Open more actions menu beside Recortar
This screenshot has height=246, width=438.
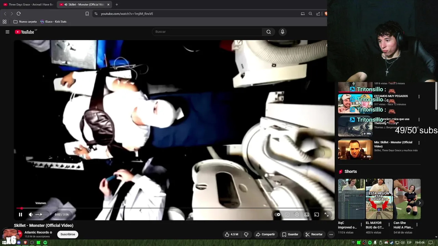tap(331, 234)
